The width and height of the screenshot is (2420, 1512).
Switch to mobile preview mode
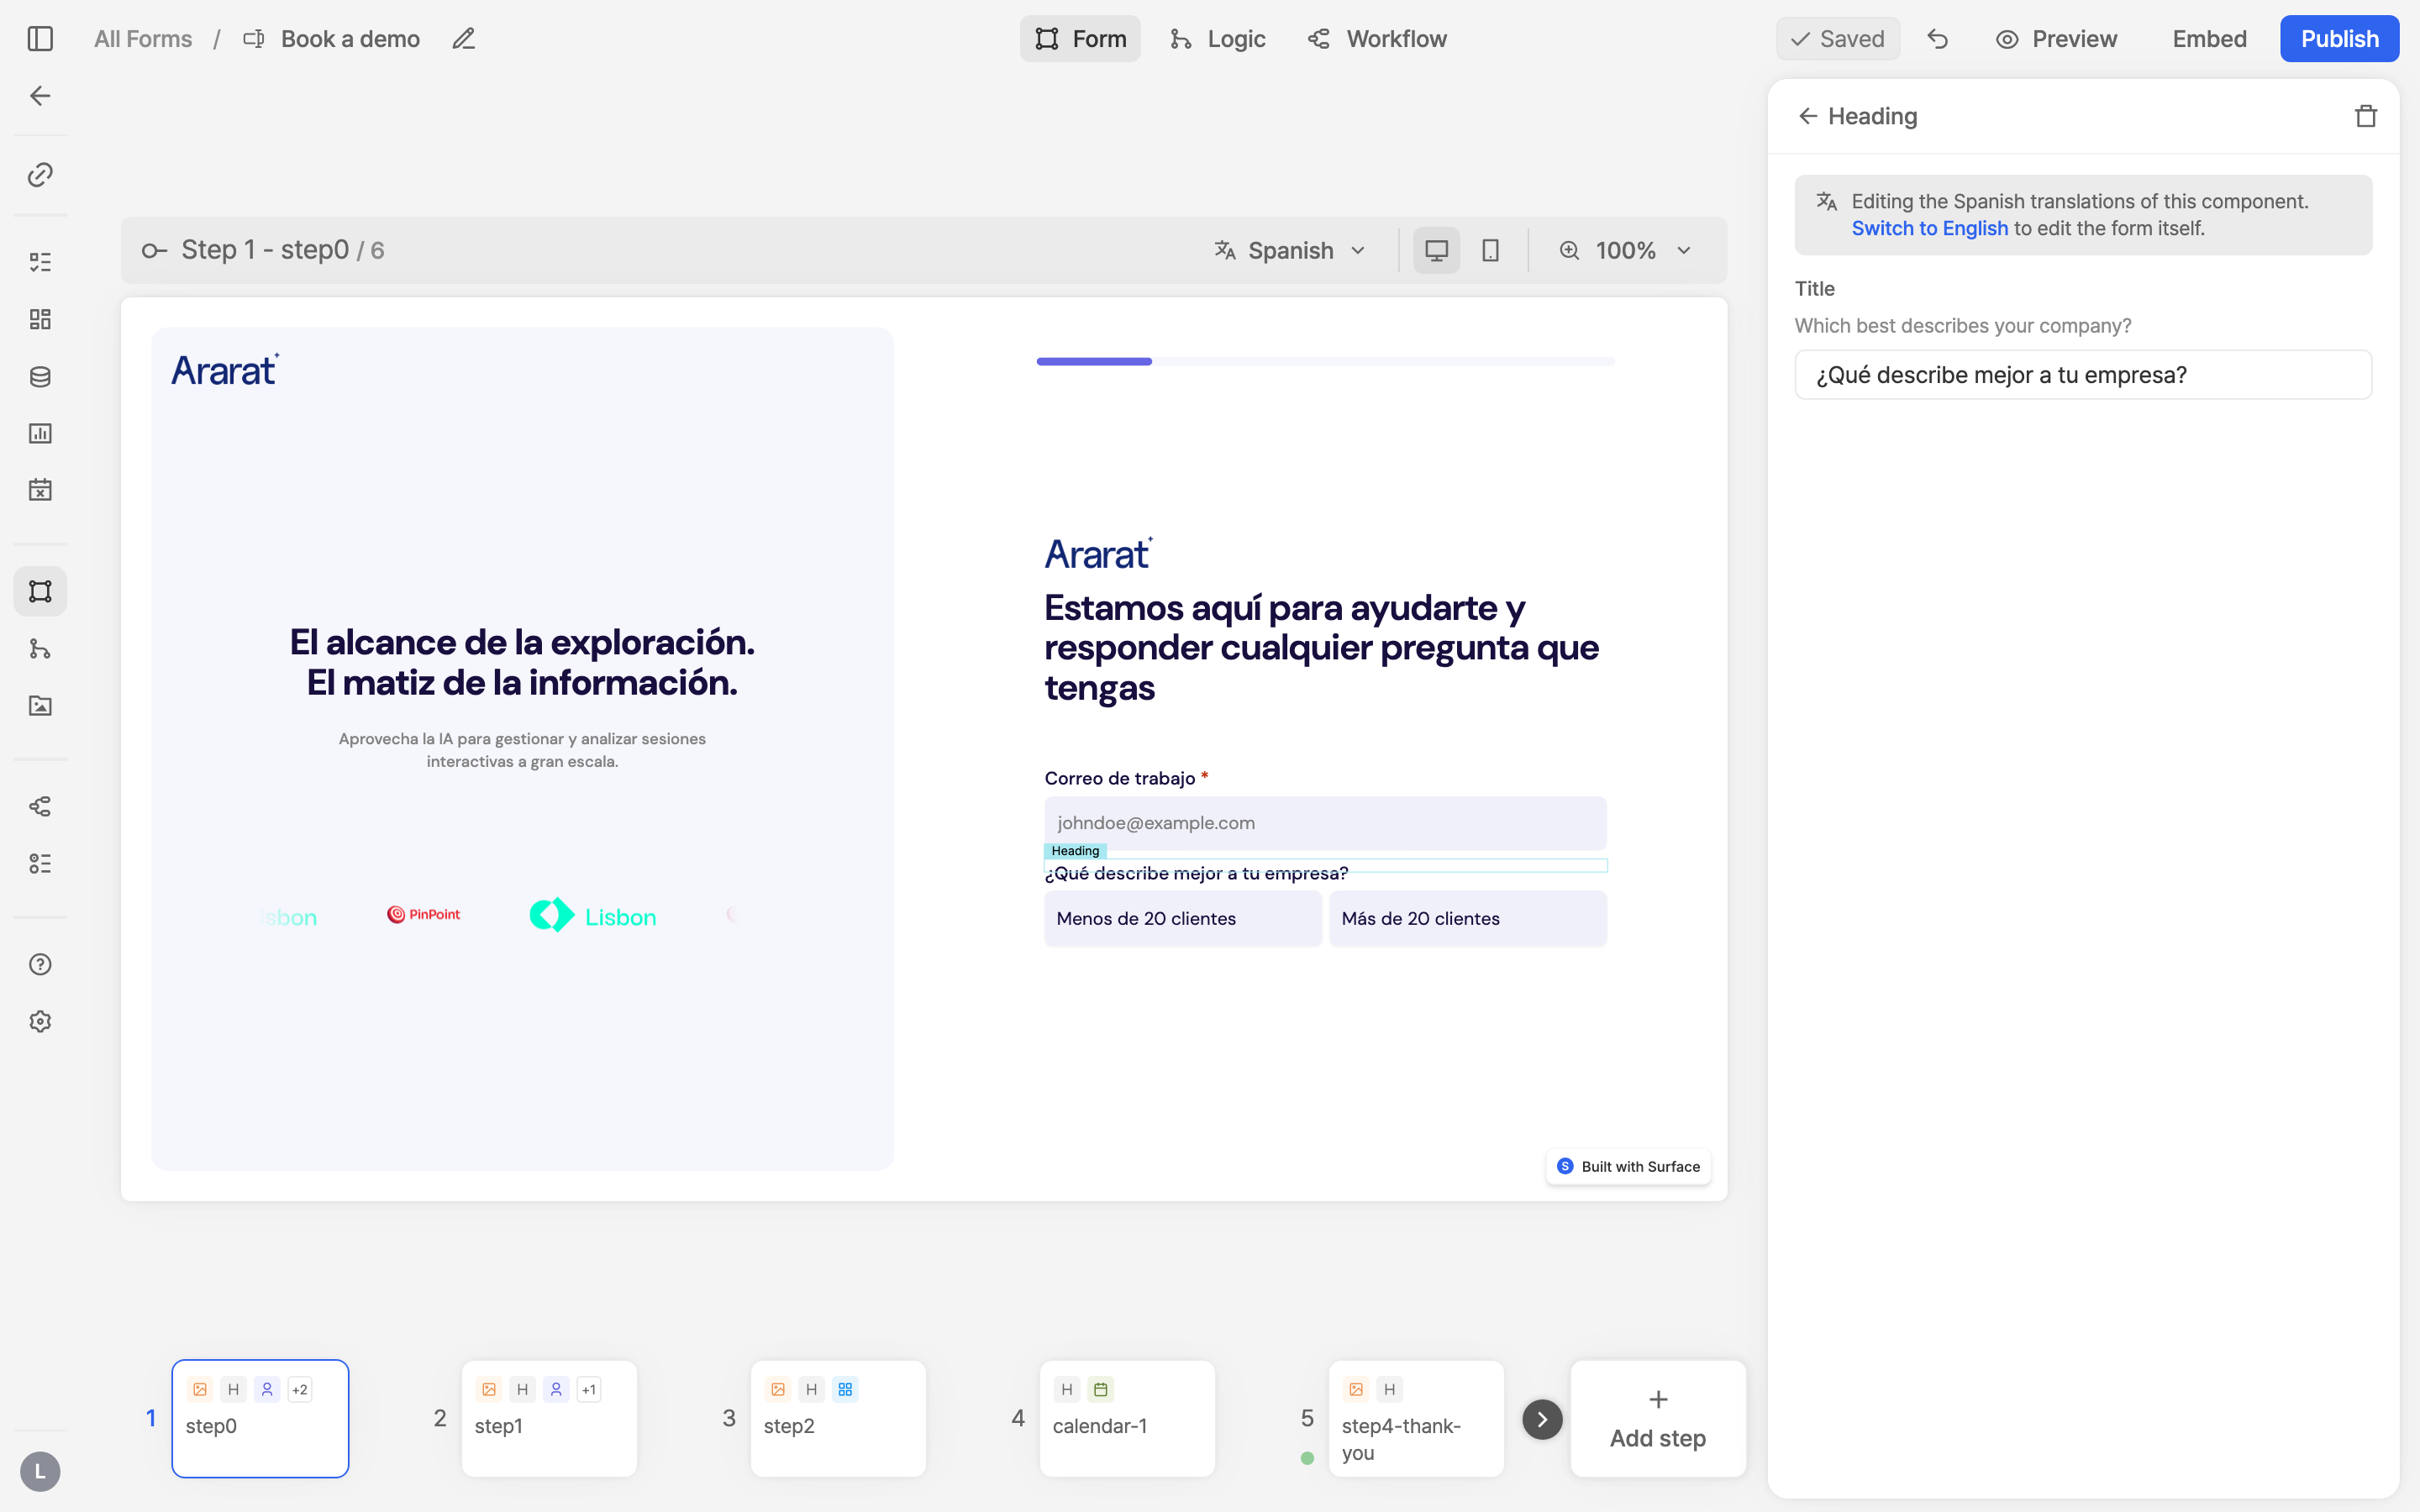pyautogui.click(x=1490, y=250)
